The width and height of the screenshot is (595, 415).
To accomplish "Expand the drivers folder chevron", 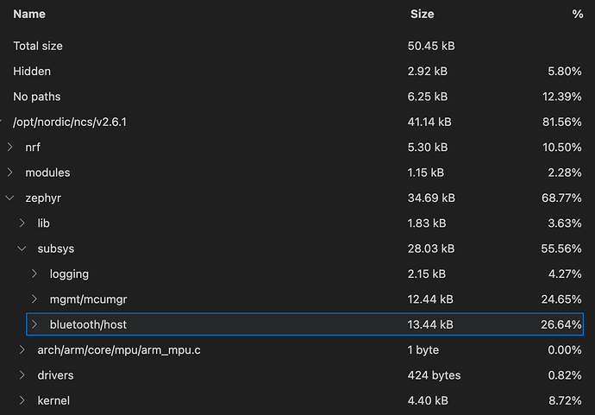I will 22,375.
